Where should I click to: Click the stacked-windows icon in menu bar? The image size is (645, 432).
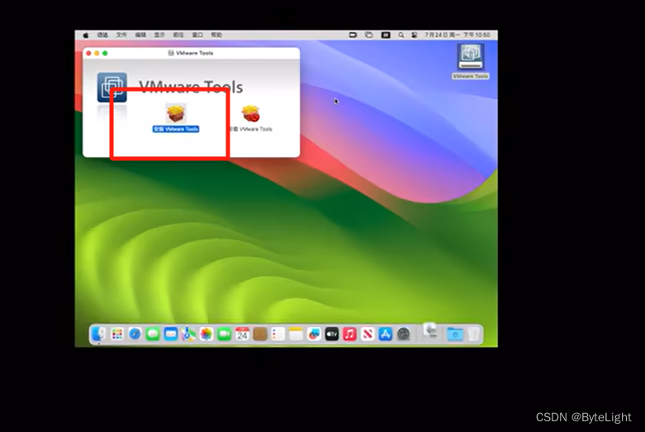tap(369, 36)
